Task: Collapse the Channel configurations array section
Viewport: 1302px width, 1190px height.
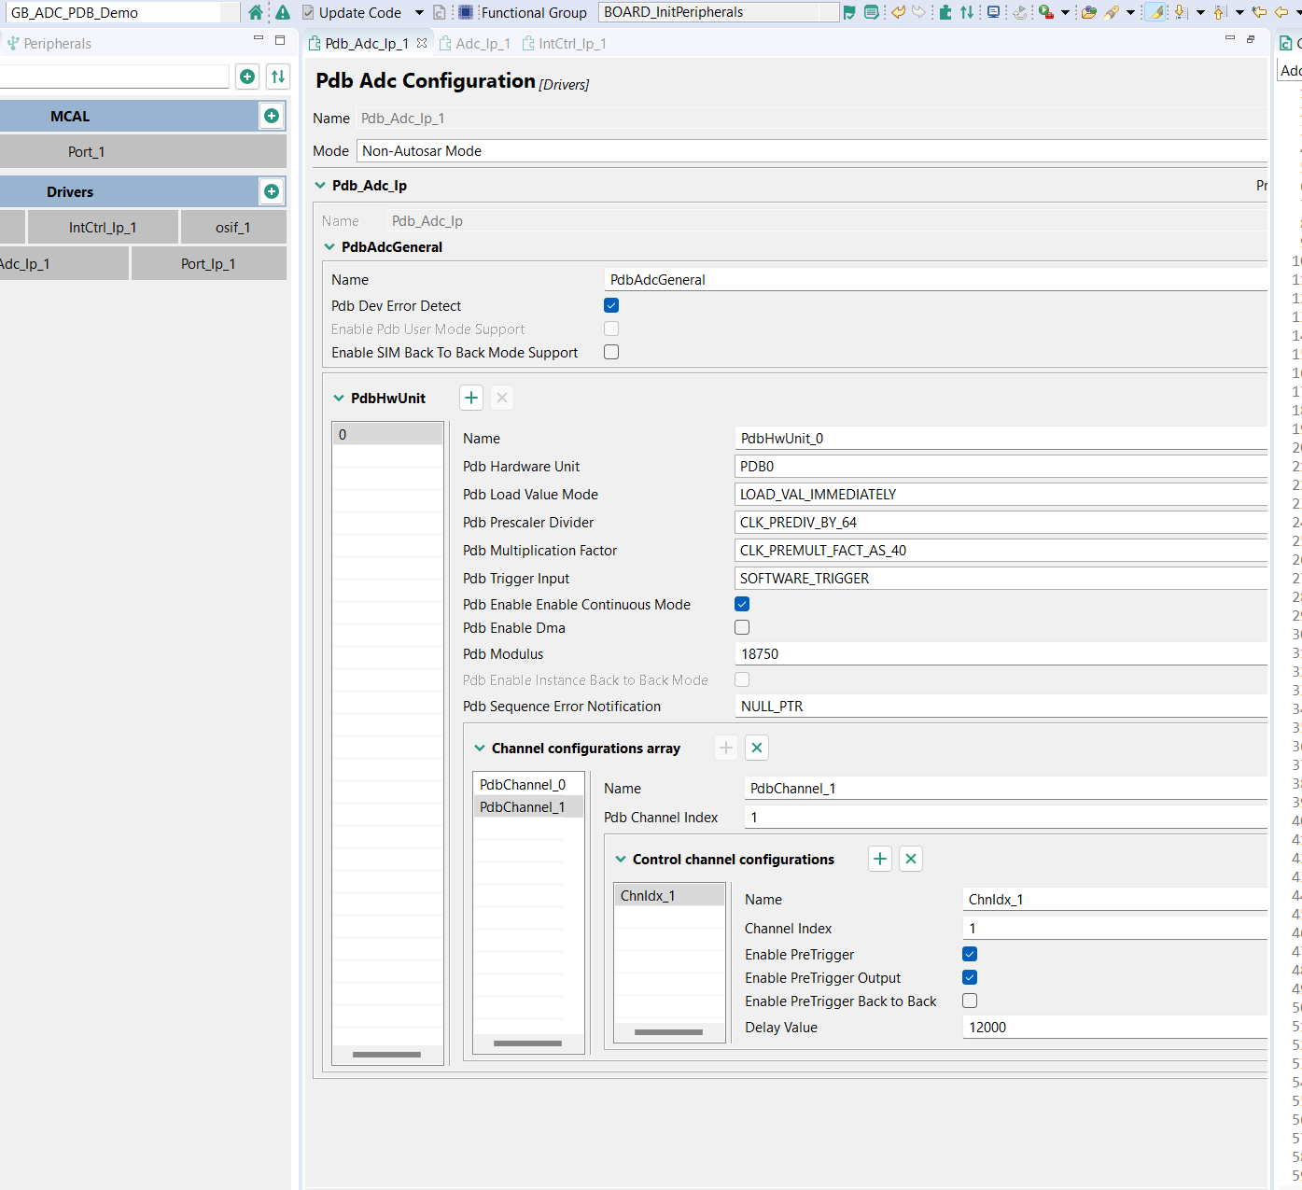Action: click(x=480, y=748)
